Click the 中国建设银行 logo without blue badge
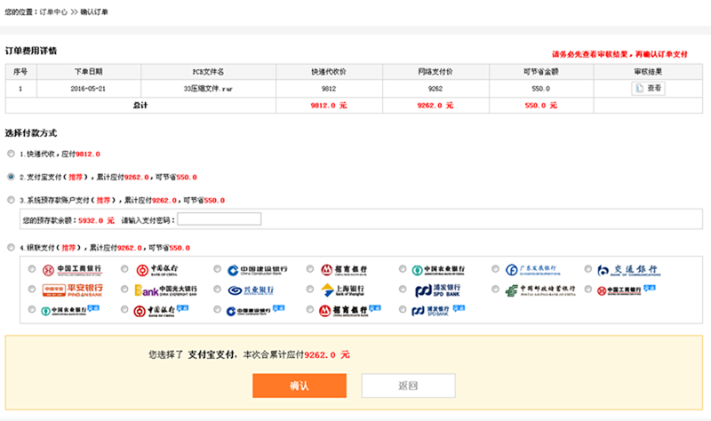 coord(257,270)
